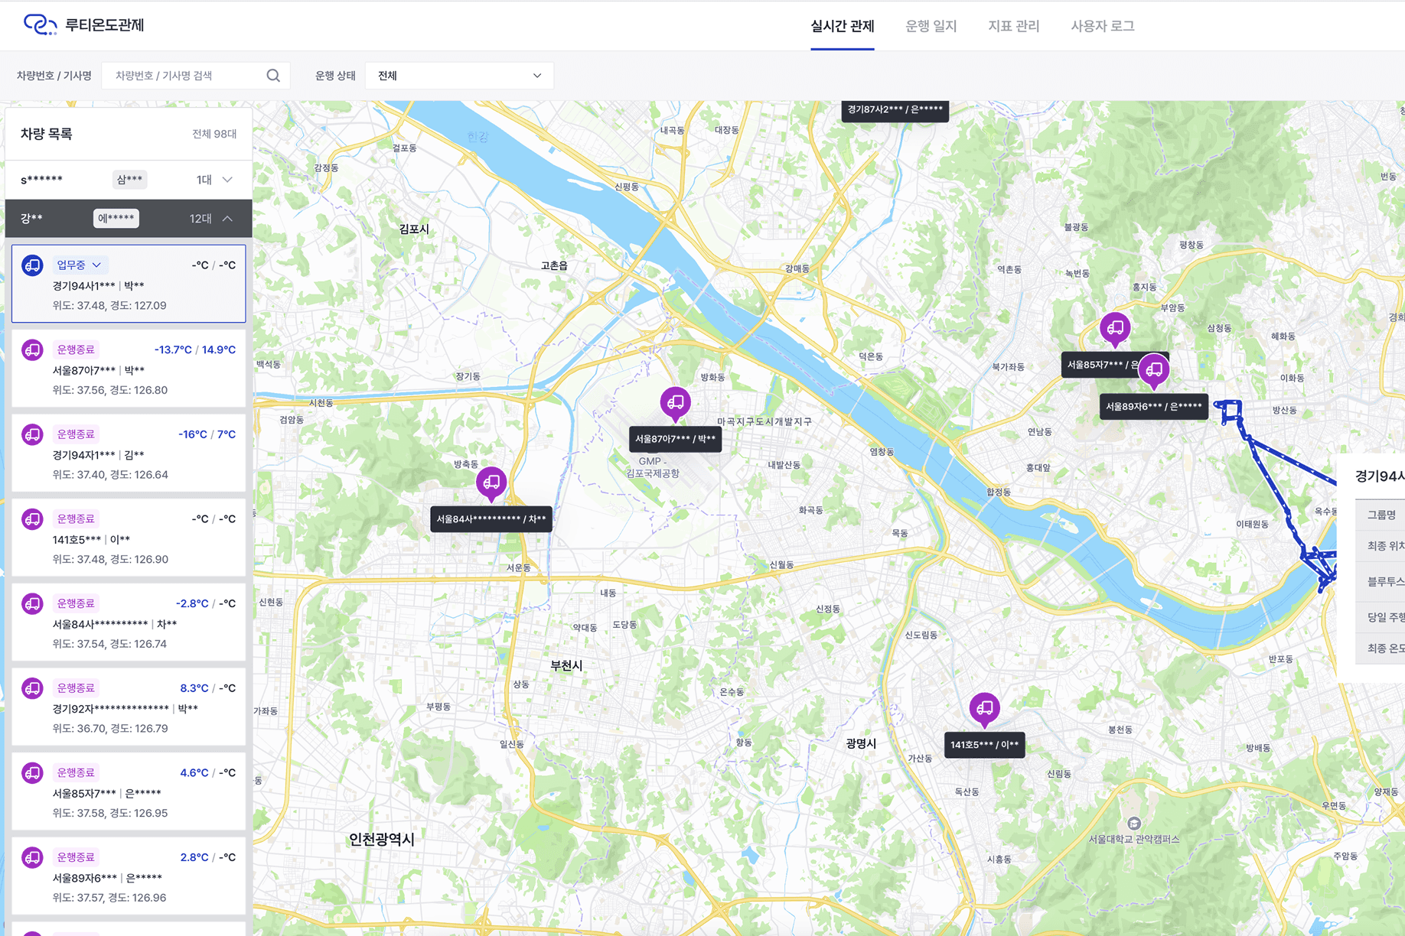Click map marker pin above 서울89자6*** label
The width and height of the screenshot is (1405, 936).
click(1153, 372)
